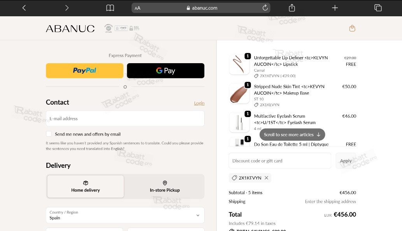The image size is (402, 231).
Task: Select the Home delivery option
Action: point(86,186)
